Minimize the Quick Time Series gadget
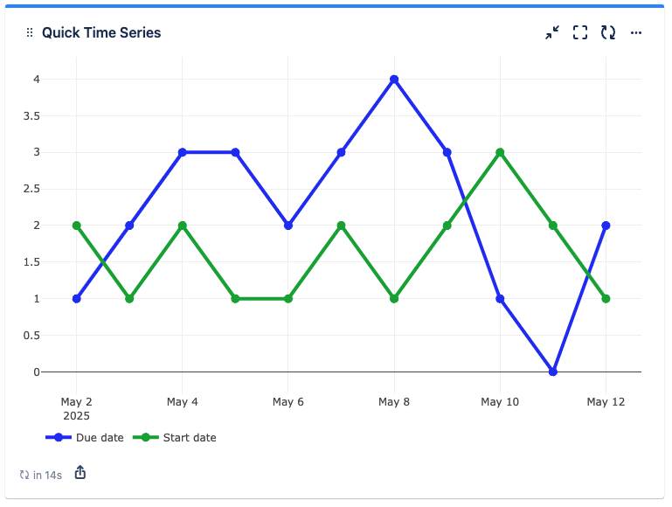The height and width of the screenshot is (507, 672). coord(552,33)
